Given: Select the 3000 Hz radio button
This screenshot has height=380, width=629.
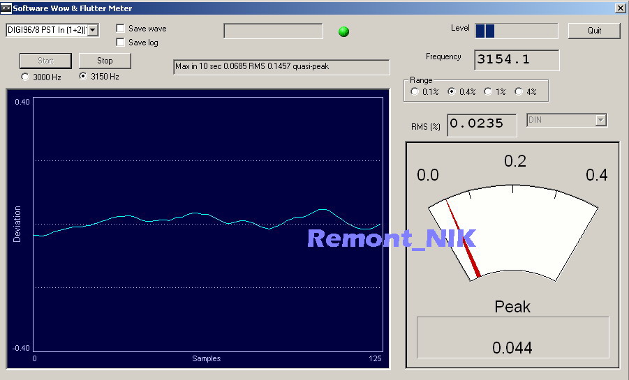Looking at the screenshot, I should [x=26, y=77].
